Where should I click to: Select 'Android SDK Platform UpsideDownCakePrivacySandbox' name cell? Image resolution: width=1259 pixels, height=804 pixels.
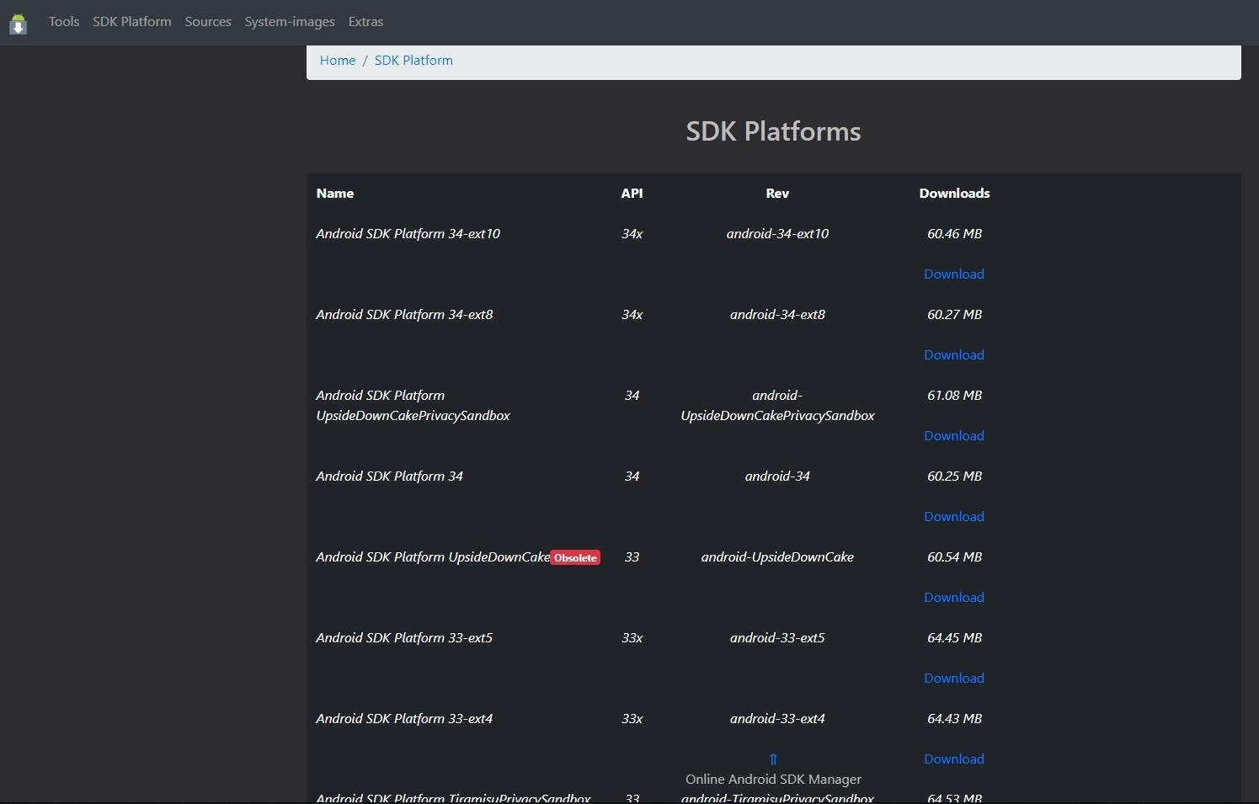413,406
